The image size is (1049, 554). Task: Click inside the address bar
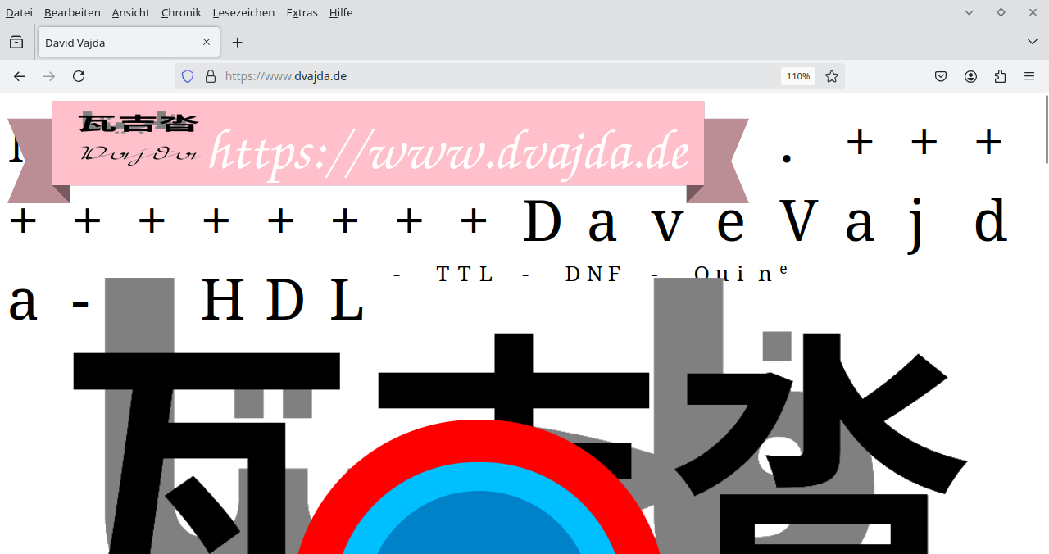point(492,75)
